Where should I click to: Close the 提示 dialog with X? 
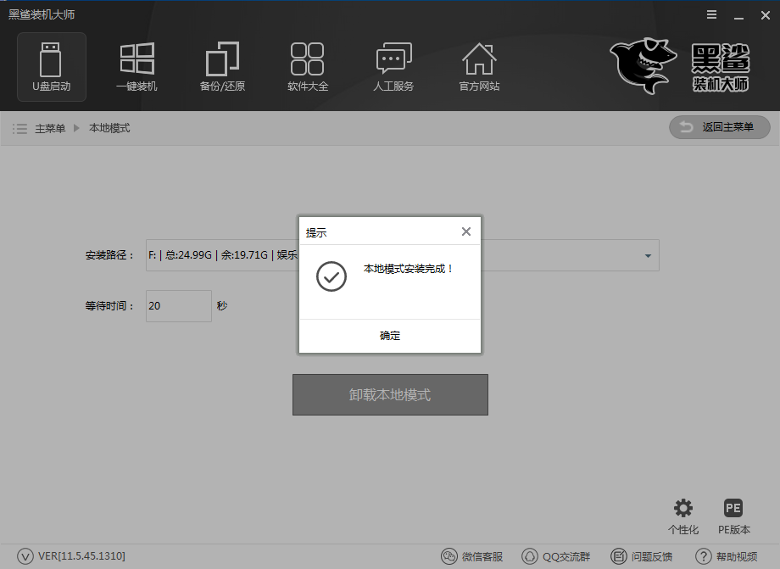465,232
